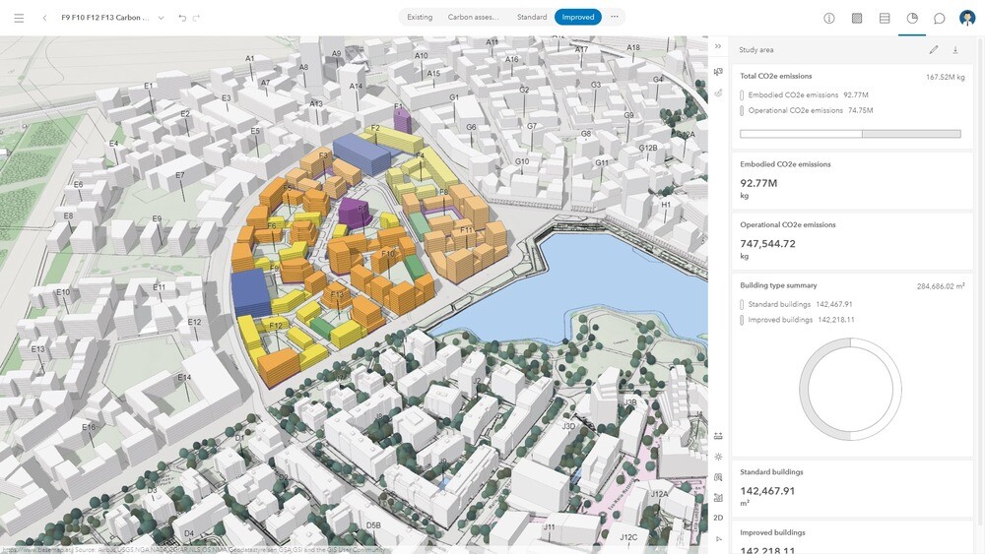This screenshot has height=554, width=985.
Task: Switch to Carbon assessment scenario tab
Action: point(473,17)
